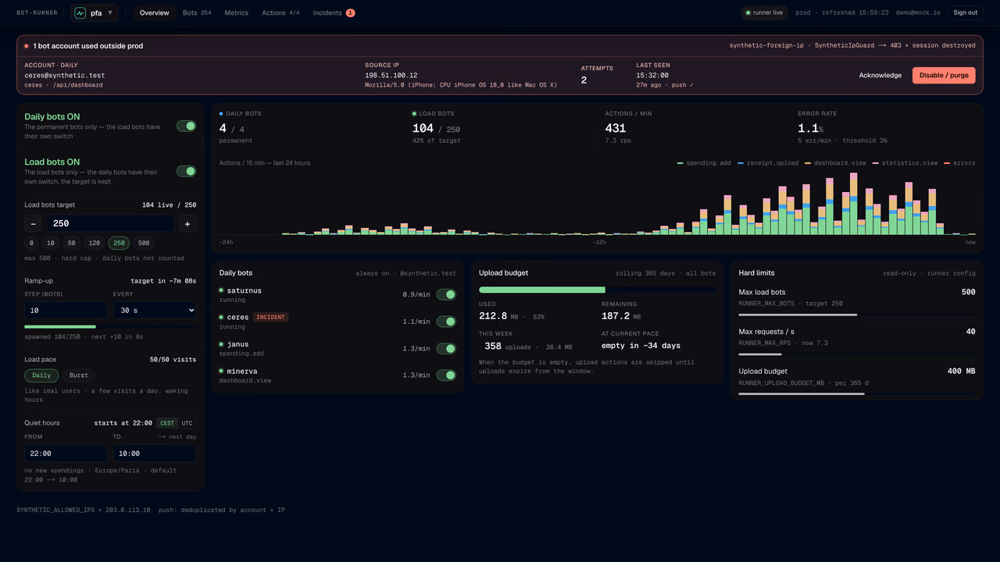Viewport: 1000px width, 562px height.
Task: Click the spending.add chart legend item
Action: 704,163
